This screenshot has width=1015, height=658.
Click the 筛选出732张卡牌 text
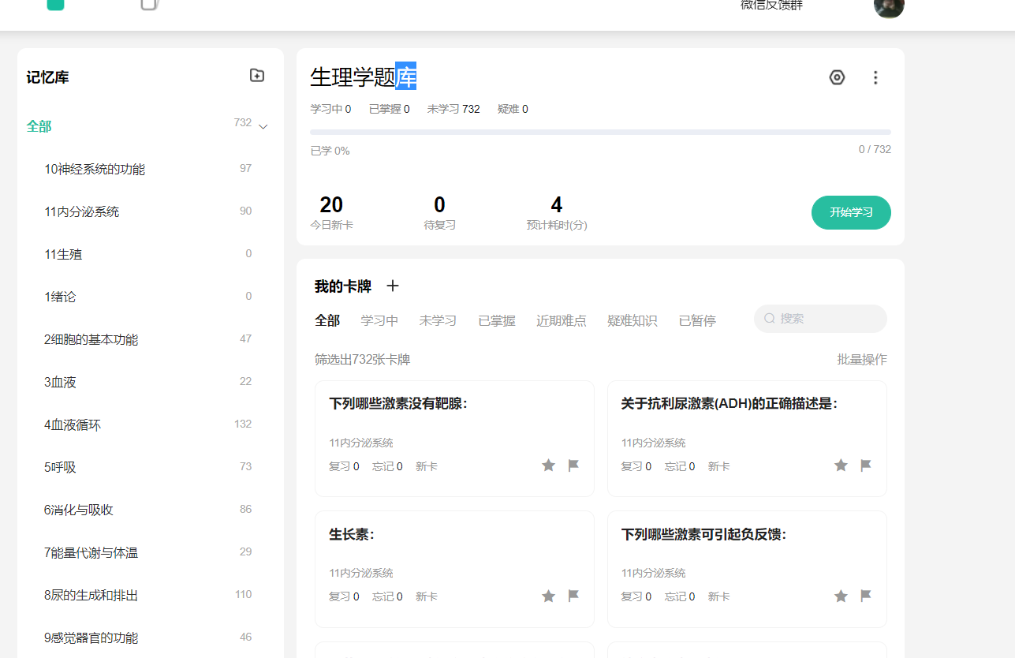pos(362,360)
